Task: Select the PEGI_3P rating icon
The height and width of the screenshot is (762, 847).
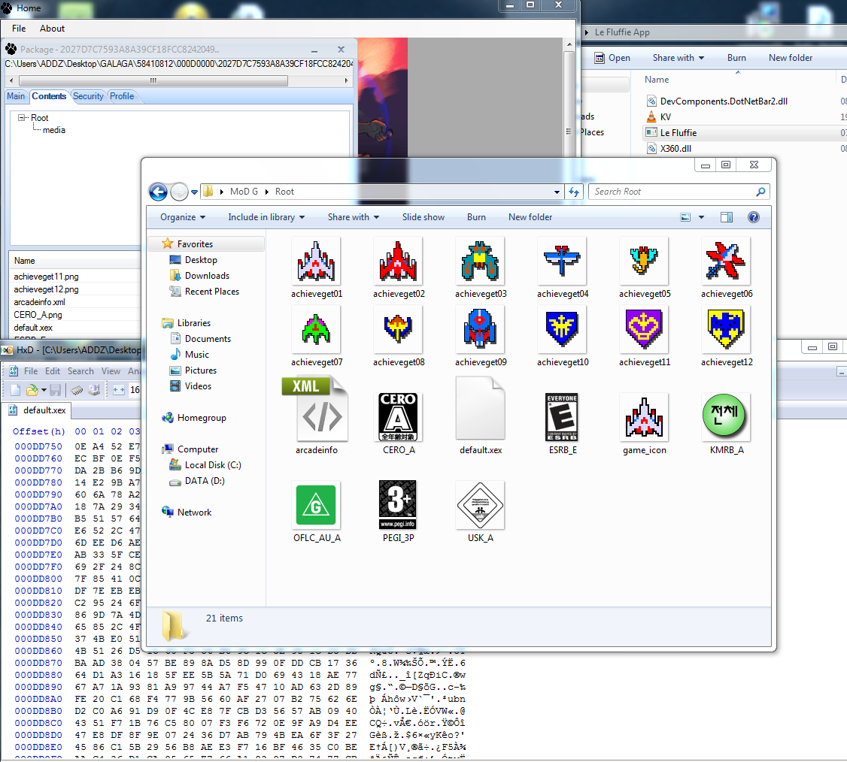Action: pos(398,505)
